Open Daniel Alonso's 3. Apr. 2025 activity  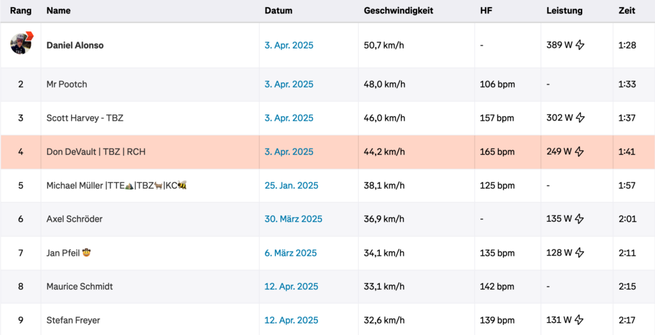click(289, 45)
